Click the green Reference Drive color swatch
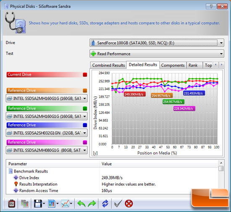This screenshot has width=231, height=212. tap(85, 109)
